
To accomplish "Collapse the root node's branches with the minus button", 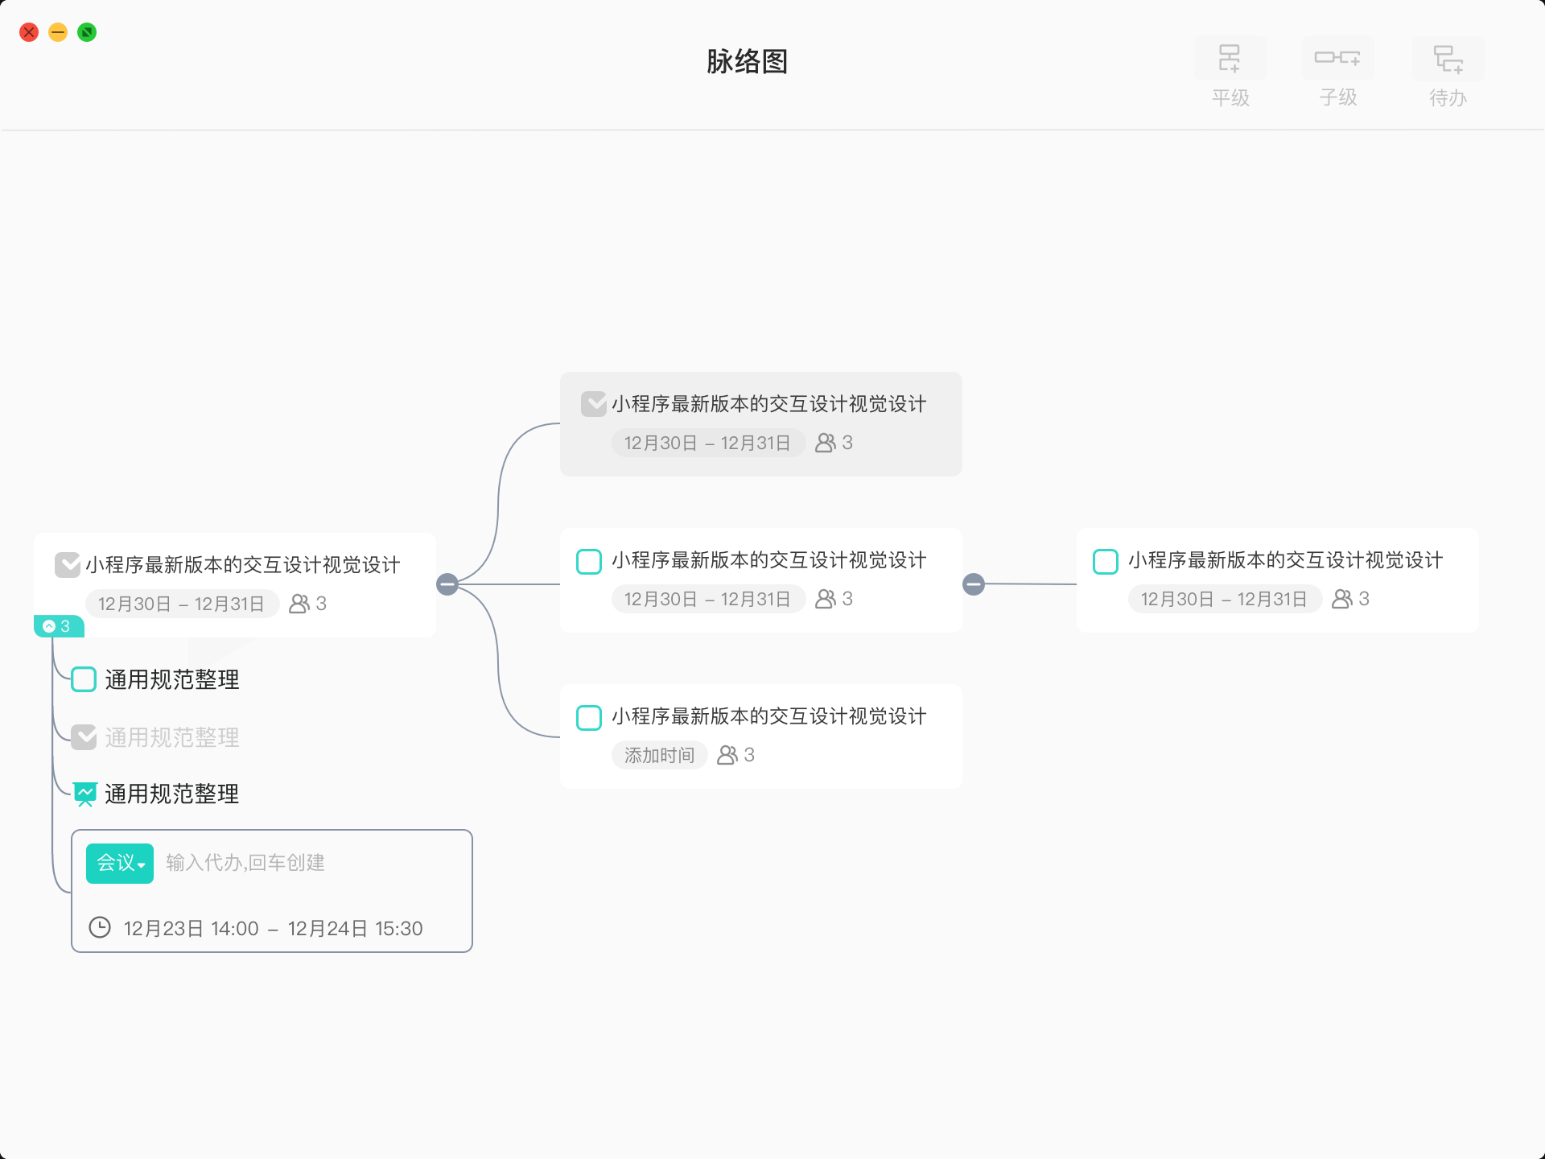I will pos(447,584).
